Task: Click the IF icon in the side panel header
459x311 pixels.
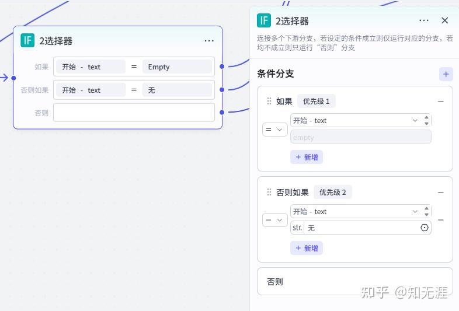Action: [x=264, y=20]
